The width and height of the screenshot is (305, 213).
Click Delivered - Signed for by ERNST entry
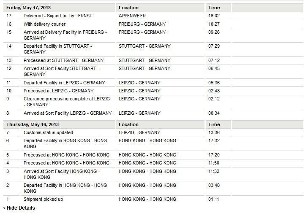58,16
